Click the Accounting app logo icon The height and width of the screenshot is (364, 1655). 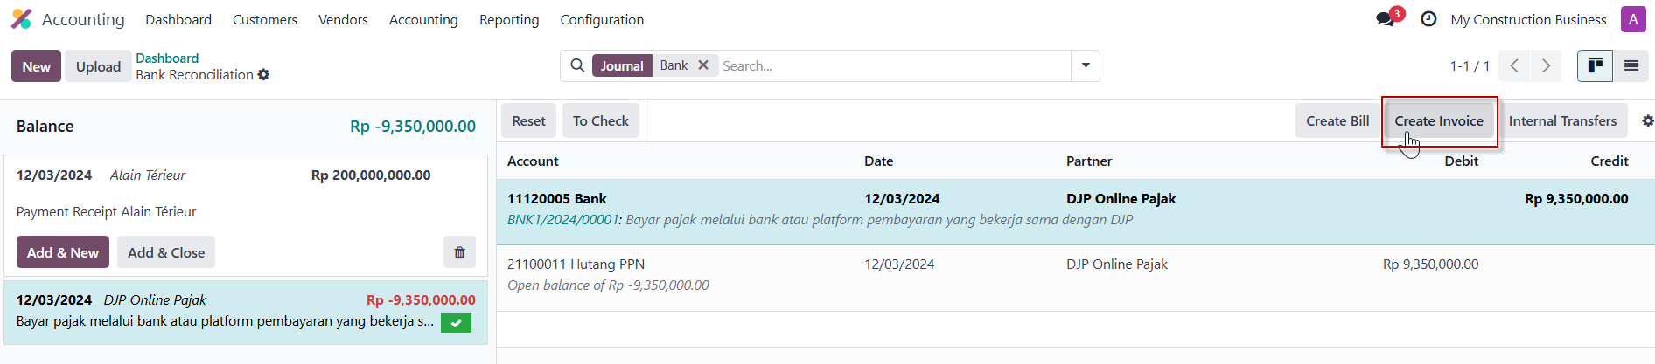click(x=21, y=19)
